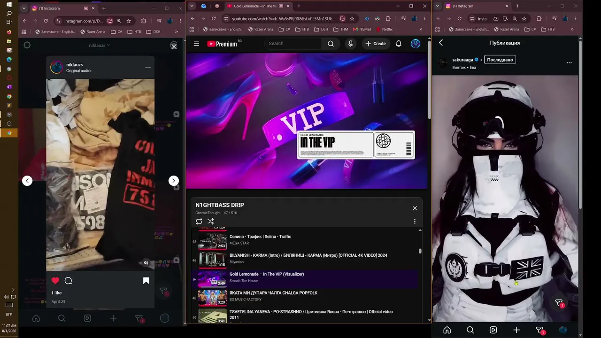Open the YouTube guide hamburger menu
This screenshot has width=601, height=338.
[x=196, y=44]
